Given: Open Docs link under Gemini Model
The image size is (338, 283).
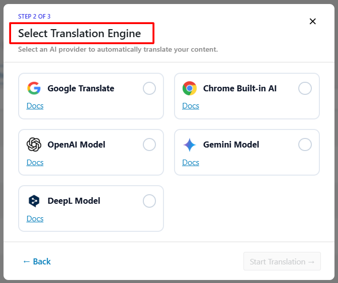Looking at the screenshot, I should pos(191,163).
